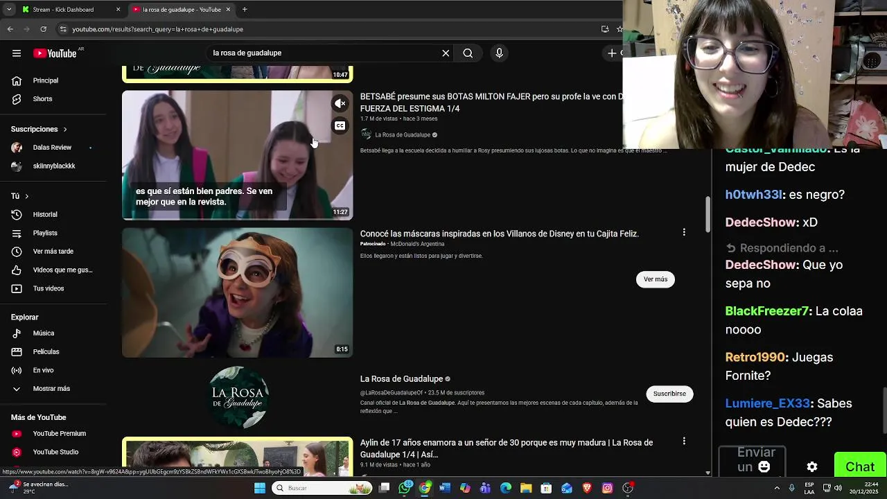The image size is (887, 499).
Task: Click the YouTube logo
Action: 55,53
